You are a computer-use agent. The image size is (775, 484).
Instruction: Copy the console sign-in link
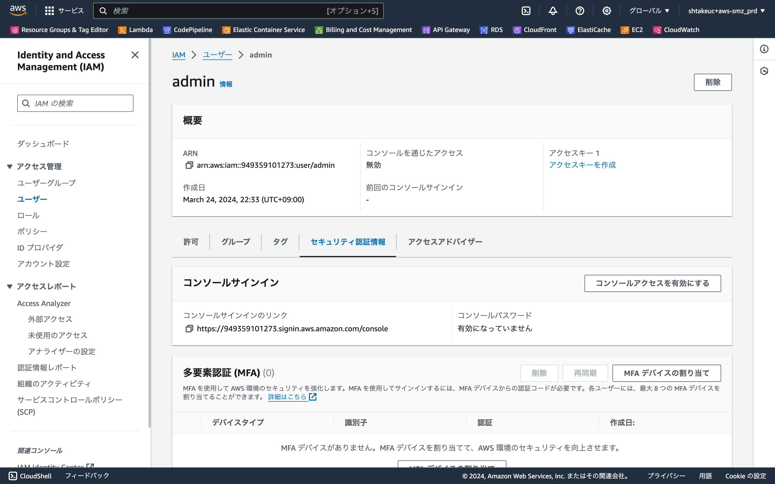[189, 329]
